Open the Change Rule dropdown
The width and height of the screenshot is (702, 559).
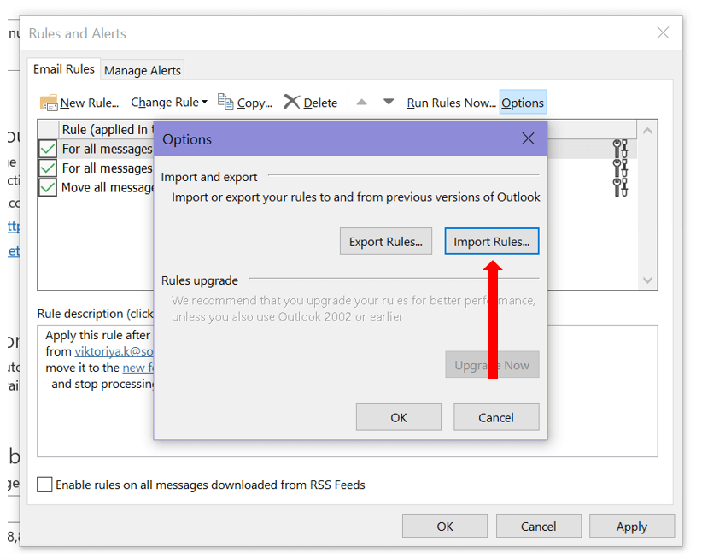click(169, 103)
